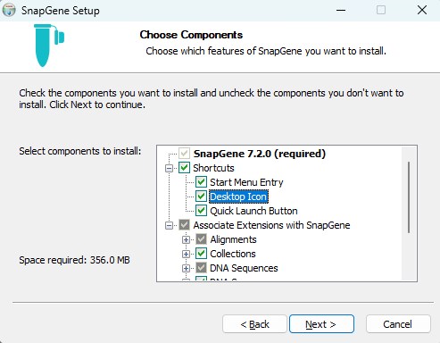Click the SnapGene test tube logo

click(49, 46)
